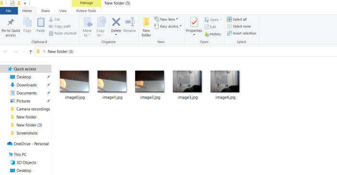
Task: Go up one level with the up arrow
Action: coord(31,52)
